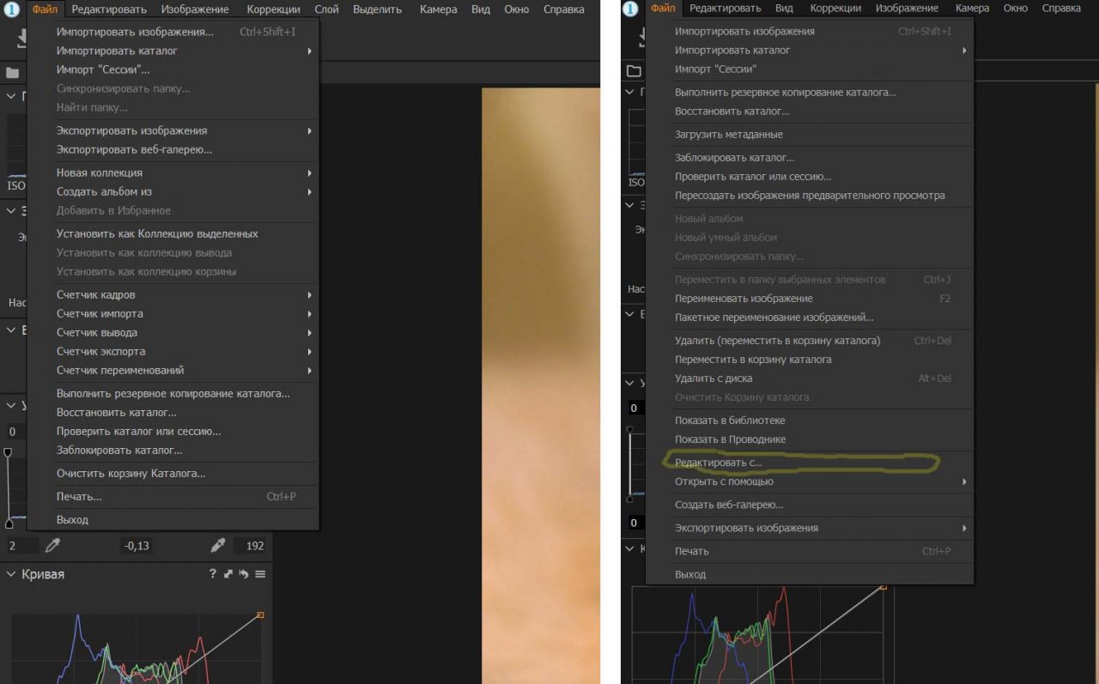The image size is (1099, 684).
Task: Select Экспортировать веб-галерею... menu entry
Action: [175, 149]
